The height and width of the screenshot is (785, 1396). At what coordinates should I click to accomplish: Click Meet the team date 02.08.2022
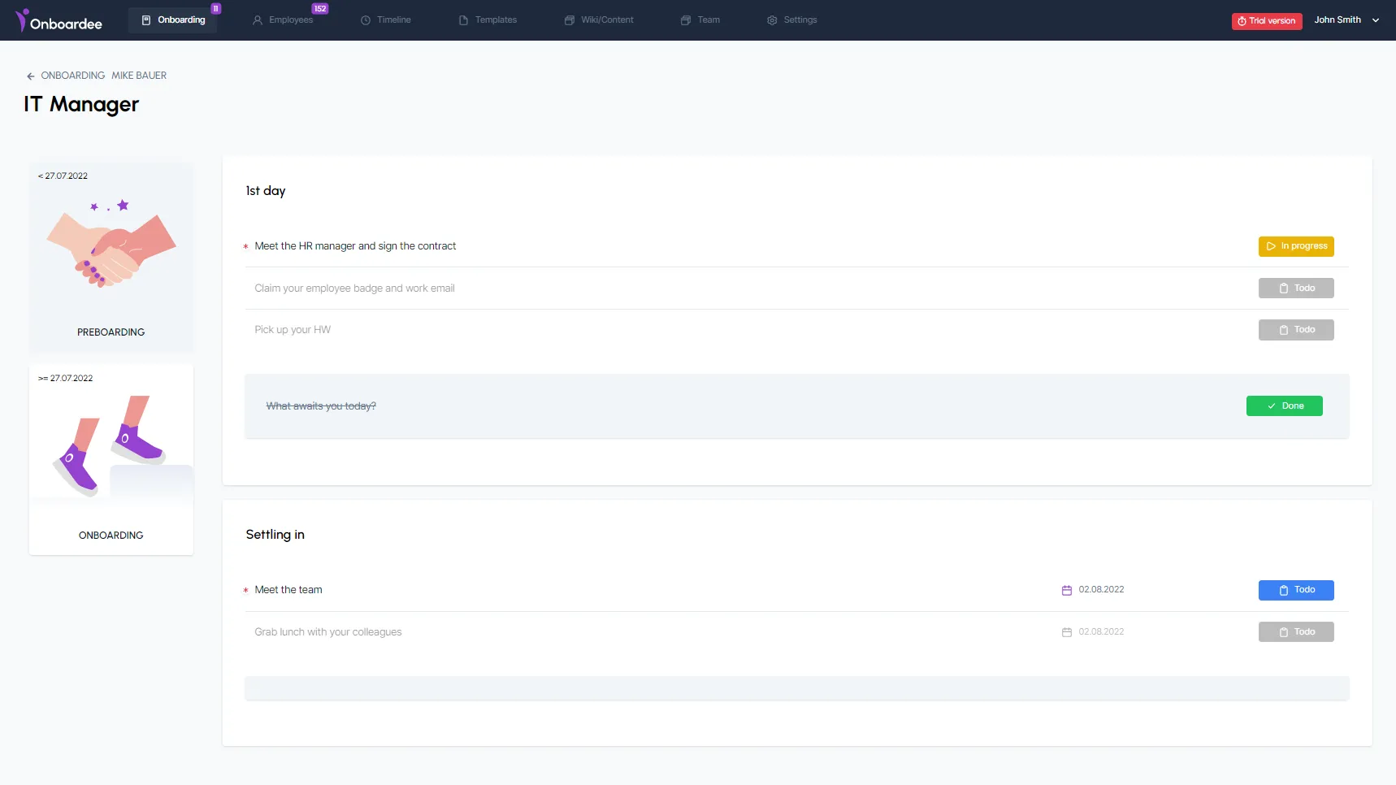1101,590
